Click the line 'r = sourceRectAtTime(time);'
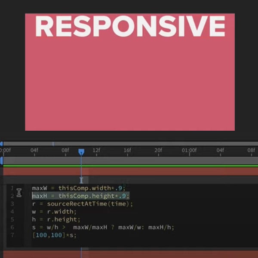258x258 pixels. pos(82,204)
